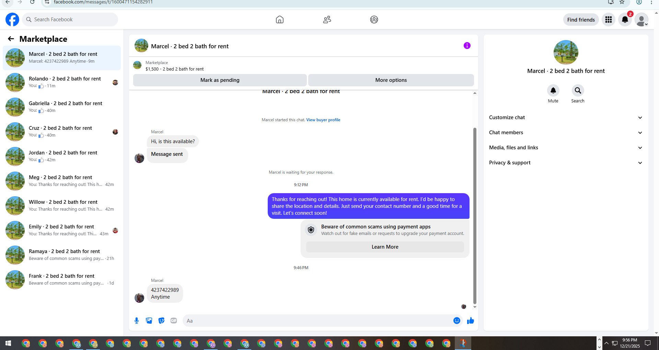Click 'Marcel is waiting for your response' text
The image size is (659, 350).
click(x=301, y=172)
